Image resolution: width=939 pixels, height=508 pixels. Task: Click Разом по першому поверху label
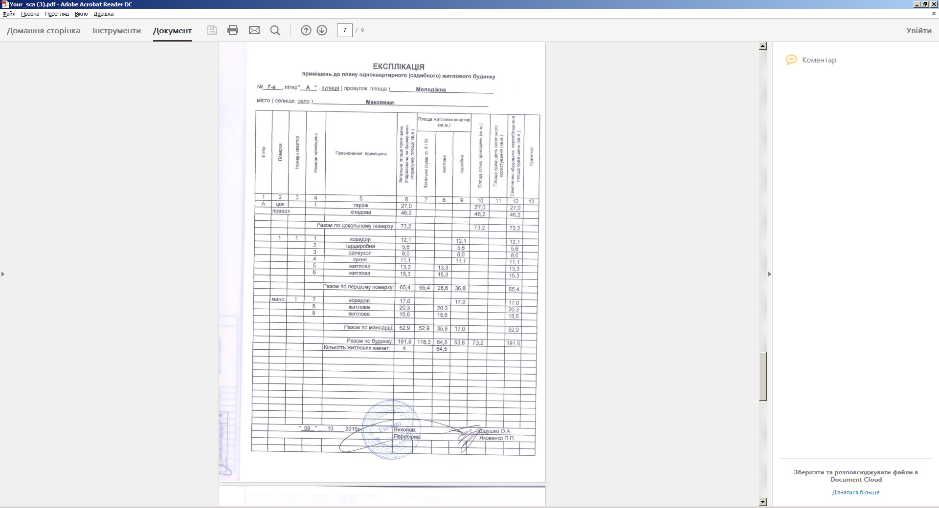[x=358, y=287]
